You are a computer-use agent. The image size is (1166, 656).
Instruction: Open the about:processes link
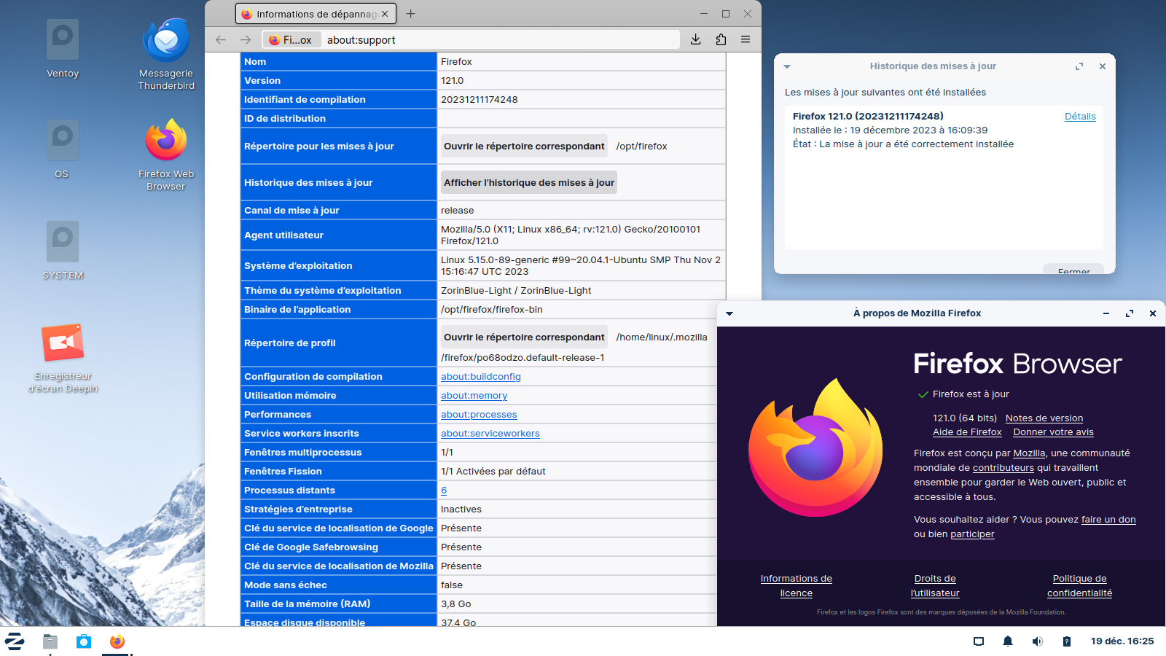coord(479,415)
